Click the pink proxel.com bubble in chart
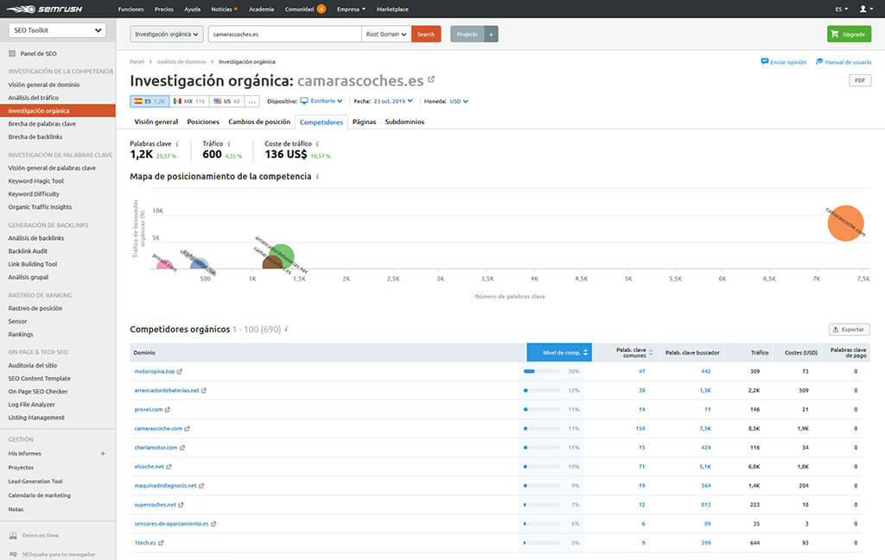The height and width of the screenshot is (560, 885). (x=165, y=264)
